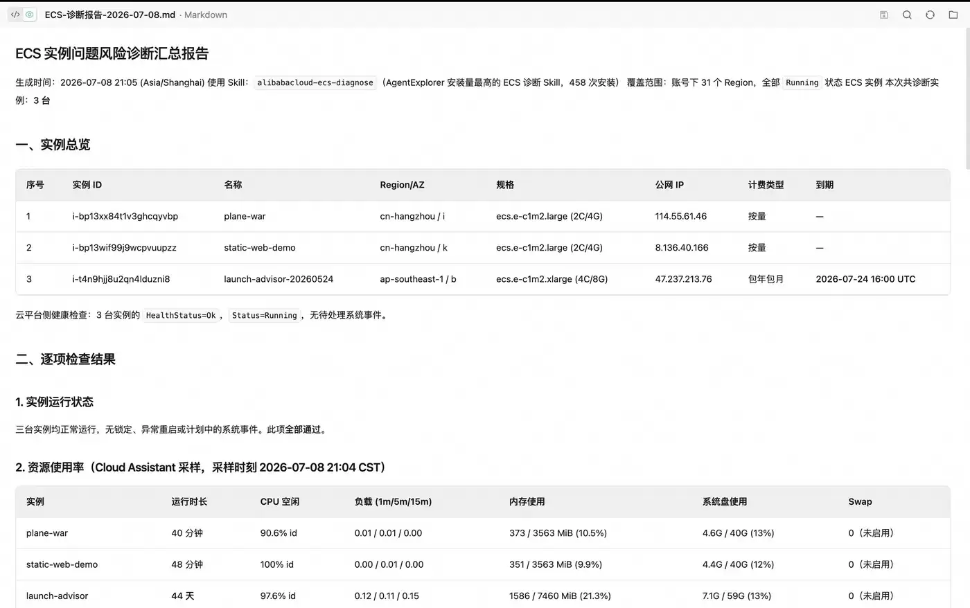This screenshot has width=970, height=608.
Task: Click subheading 2. 资源使用率
Action: [200, 467]
